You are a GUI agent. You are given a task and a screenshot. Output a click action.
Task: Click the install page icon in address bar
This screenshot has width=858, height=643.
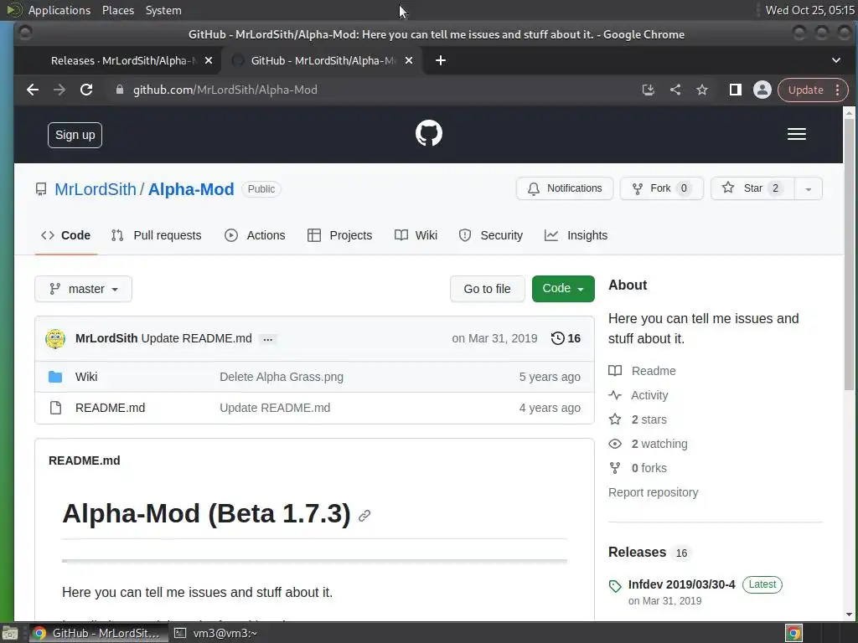(x=649, y=90)
